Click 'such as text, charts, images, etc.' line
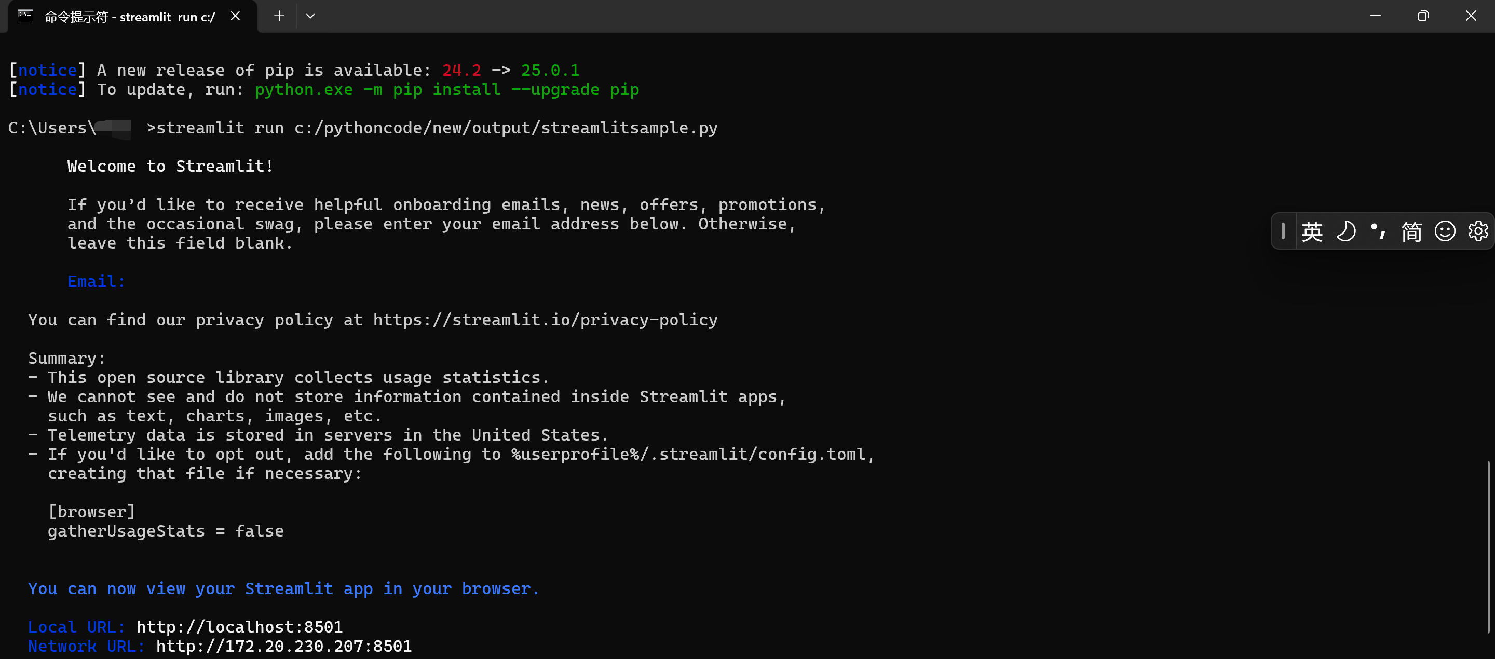 [215, 416]
